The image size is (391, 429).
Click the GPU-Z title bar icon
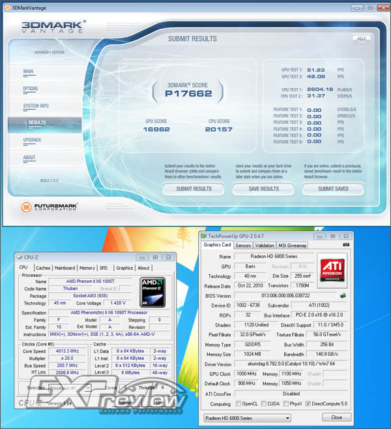[204, 236]
